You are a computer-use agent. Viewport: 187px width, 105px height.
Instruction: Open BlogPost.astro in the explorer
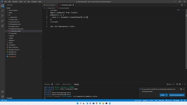click(x=15, y=27)
